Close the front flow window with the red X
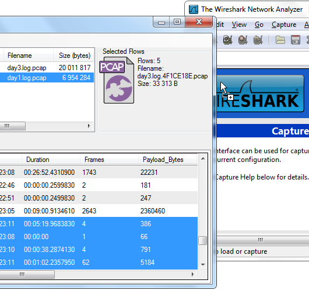309x290 pixels. pyautogui.click(x=199, y=22)
